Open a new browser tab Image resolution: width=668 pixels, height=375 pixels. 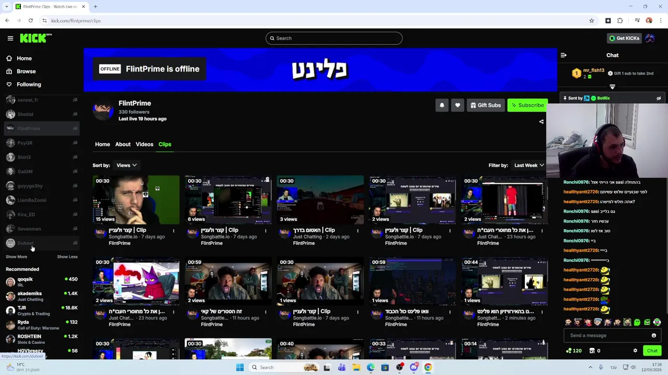coord(96,6)
